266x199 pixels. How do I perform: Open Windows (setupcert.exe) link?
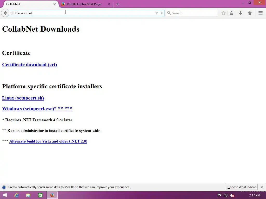[37, 109]
